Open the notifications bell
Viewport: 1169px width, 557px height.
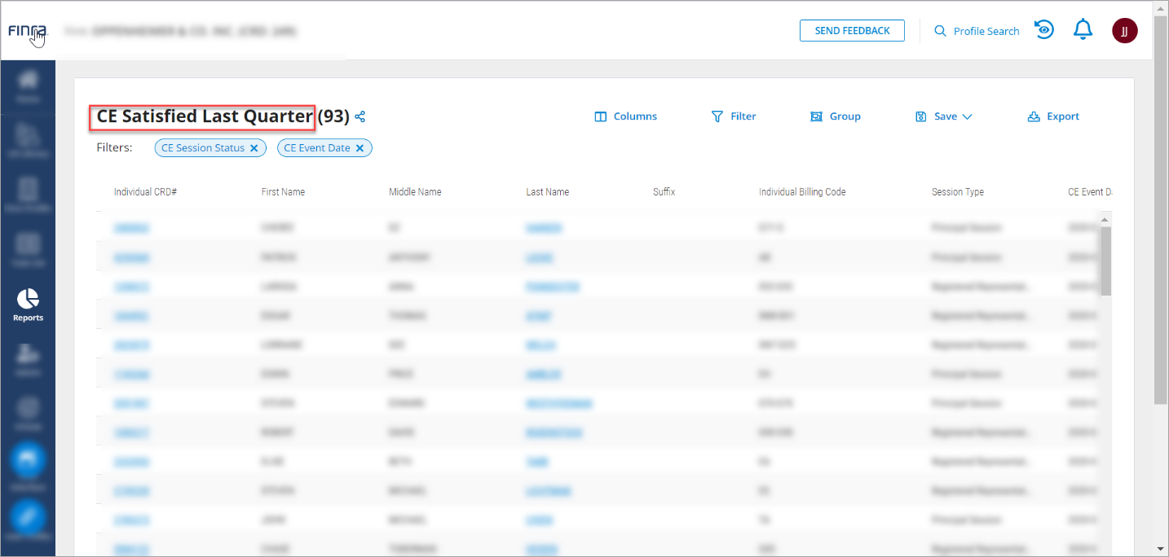pyautogui.click(x=1083, y=31)
